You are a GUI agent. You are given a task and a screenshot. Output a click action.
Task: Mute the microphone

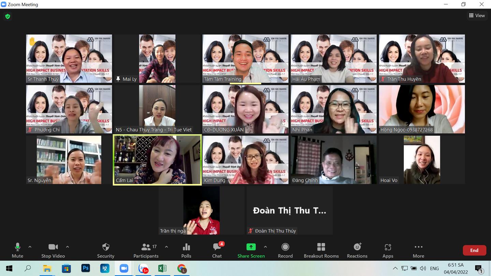click(x=17, y=250)
